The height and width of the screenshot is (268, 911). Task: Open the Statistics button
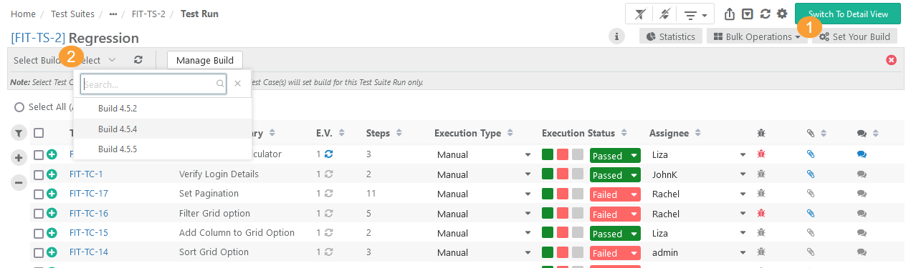pyautogui.click(x=670, y=36)
